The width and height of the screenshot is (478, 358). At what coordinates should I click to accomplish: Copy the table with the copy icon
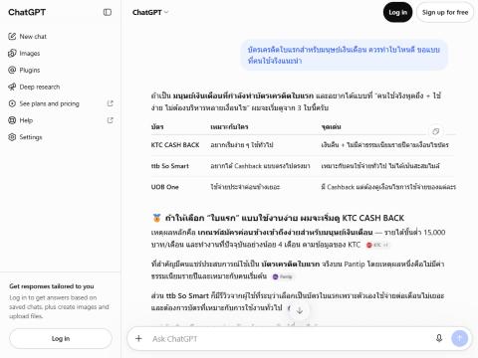pyautogui.click(x=436, y=131)
